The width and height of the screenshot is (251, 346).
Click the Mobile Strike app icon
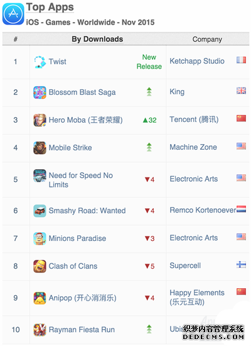40,148
